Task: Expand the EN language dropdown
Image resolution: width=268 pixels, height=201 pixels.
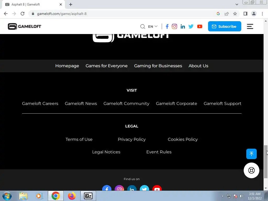Action: (153, 26)
